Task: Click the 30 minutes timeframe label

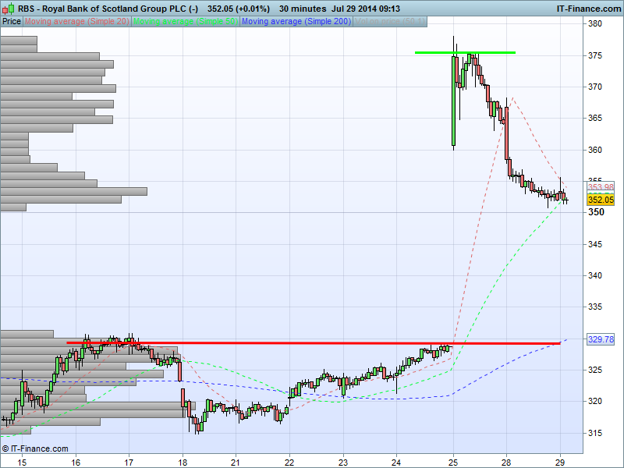Action: pyautogui.click(x=305, y=9)
